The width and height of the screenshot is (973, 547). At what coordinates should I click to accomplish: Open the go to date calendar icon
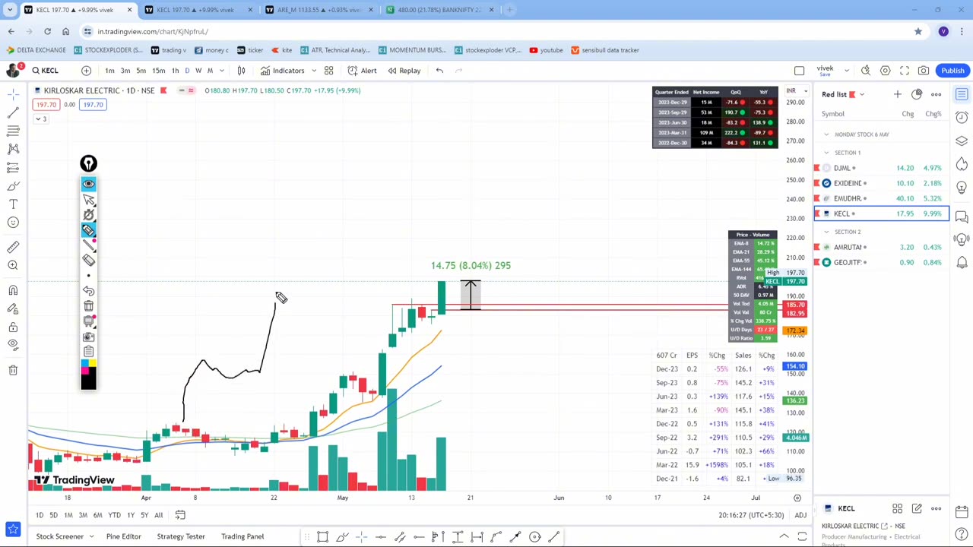tap(180, 515)
